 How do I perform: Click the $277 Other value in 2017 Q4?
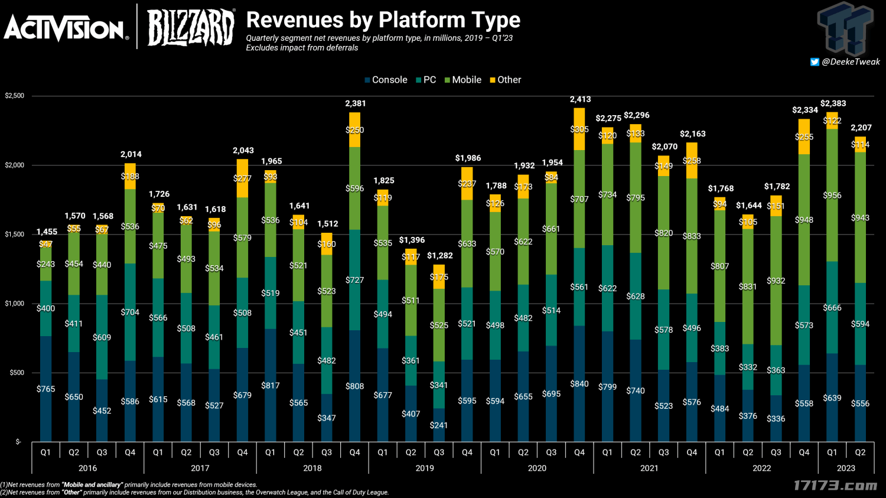point(242,178)
